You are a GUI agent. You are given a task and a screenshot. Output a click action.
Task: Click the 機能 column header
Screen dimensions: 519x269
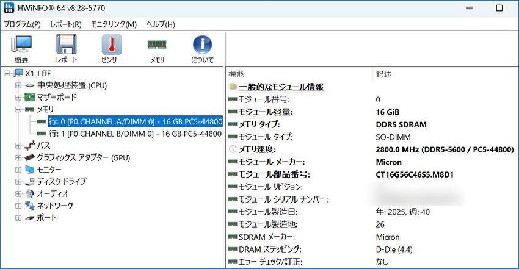[236, 74]
